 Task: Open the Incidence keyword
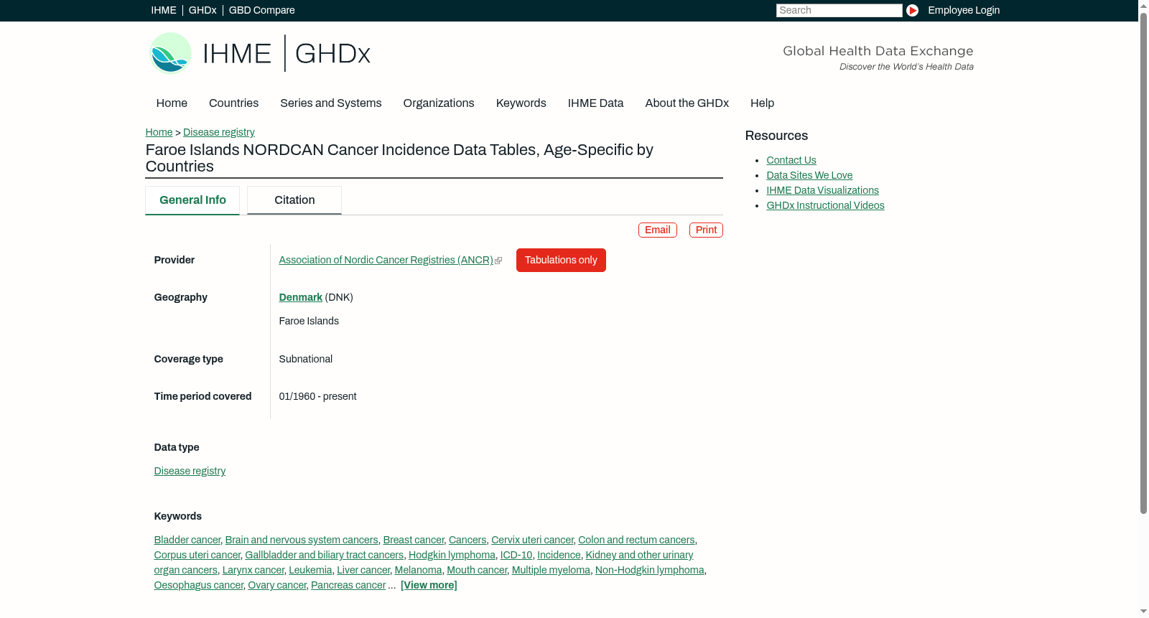point(559,555)
